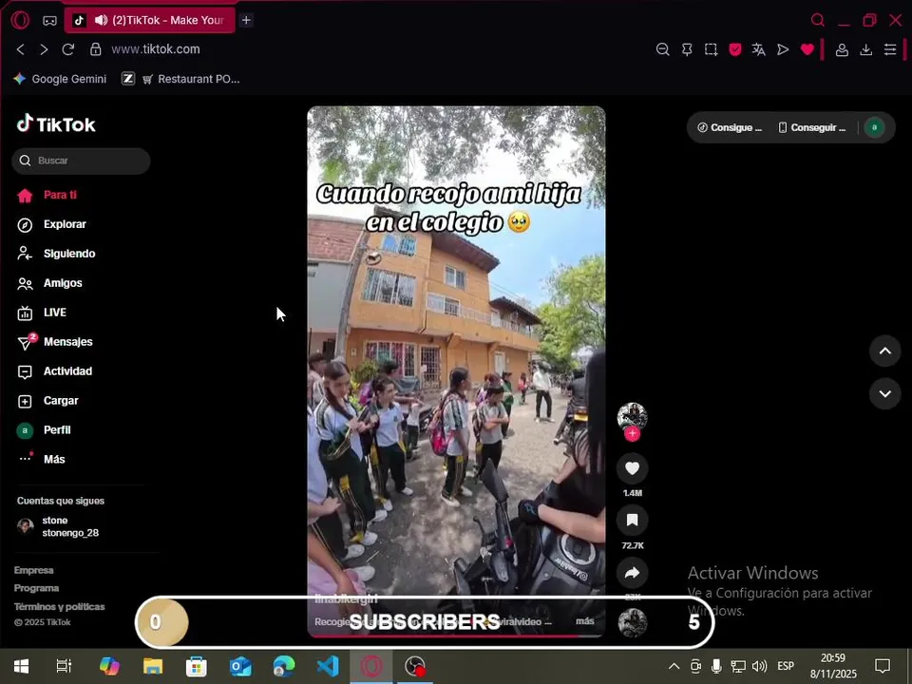
Task: View site security lock information
Action: point(96,49)
